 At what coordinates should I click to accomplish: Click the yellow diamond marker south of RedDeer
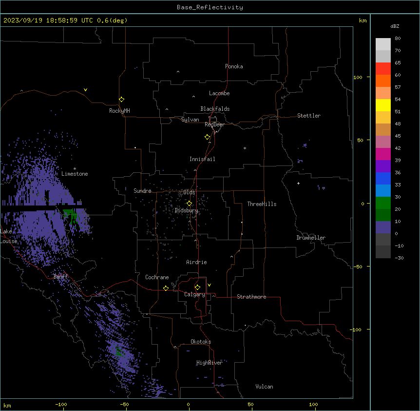click(x=207, y=137)
